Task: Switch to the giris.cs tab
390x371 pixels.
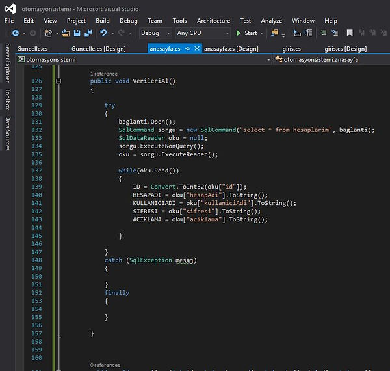Action: pyautogui.click(x=291, y=49)
